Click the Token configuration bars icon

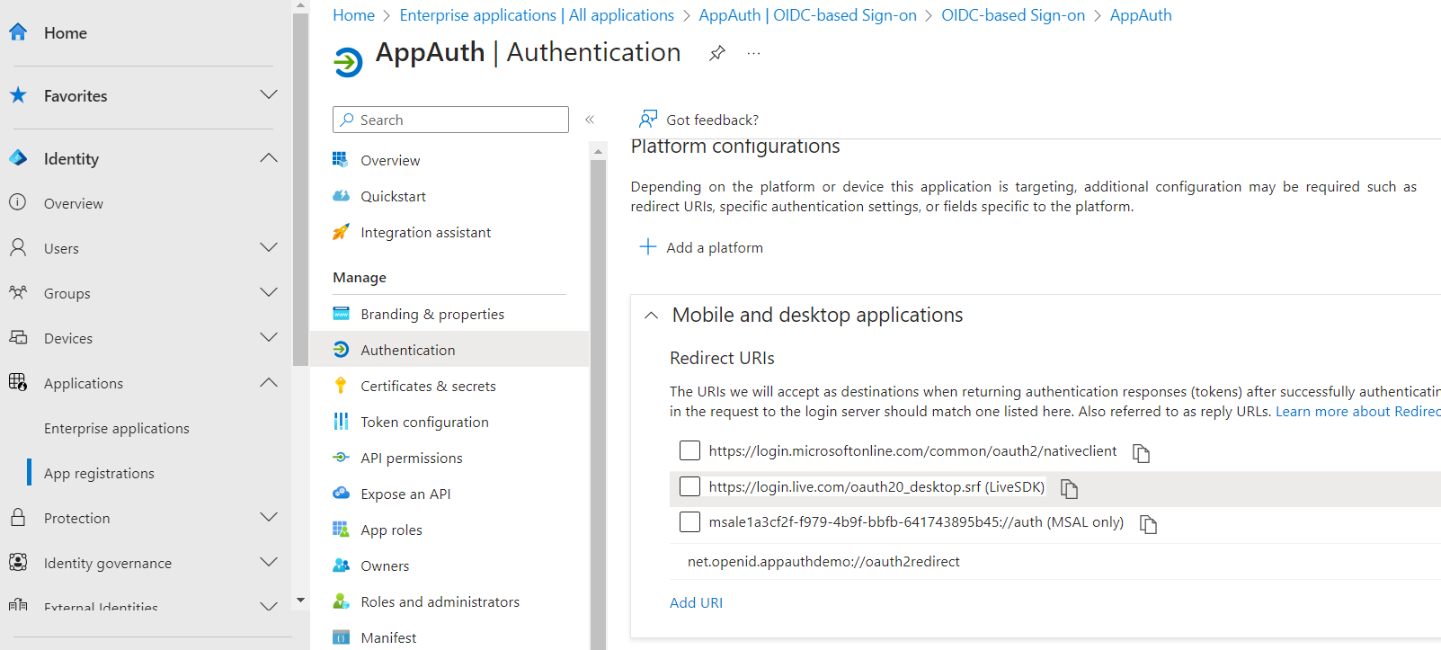pos(341,421)
